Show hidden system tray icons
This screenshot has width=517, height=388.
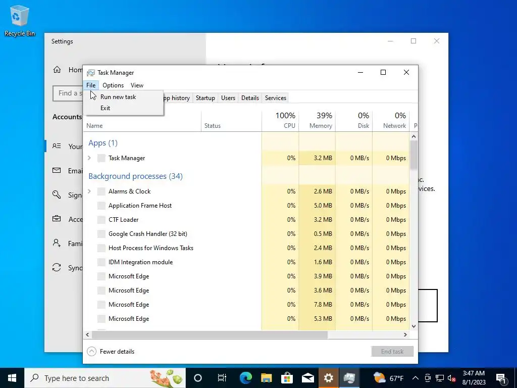(x=416, y=378)
